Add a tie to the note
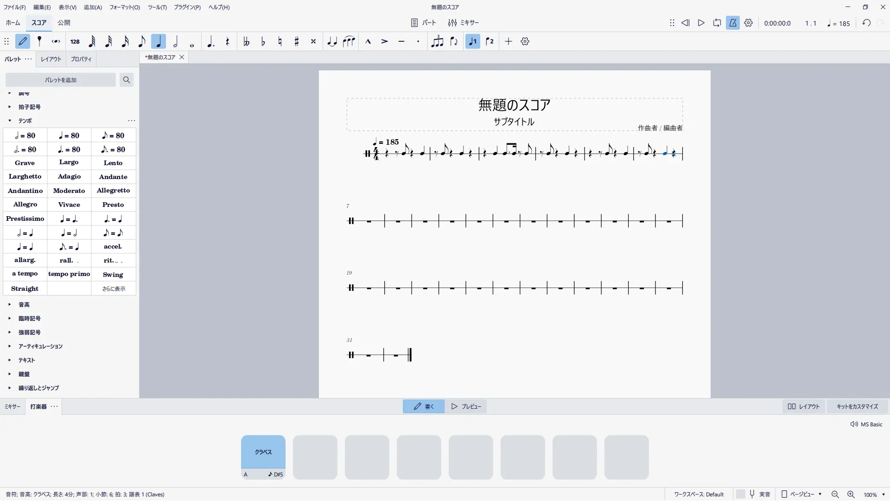The height and width of the screenshot is (501, 890). [x=332, y=42]
